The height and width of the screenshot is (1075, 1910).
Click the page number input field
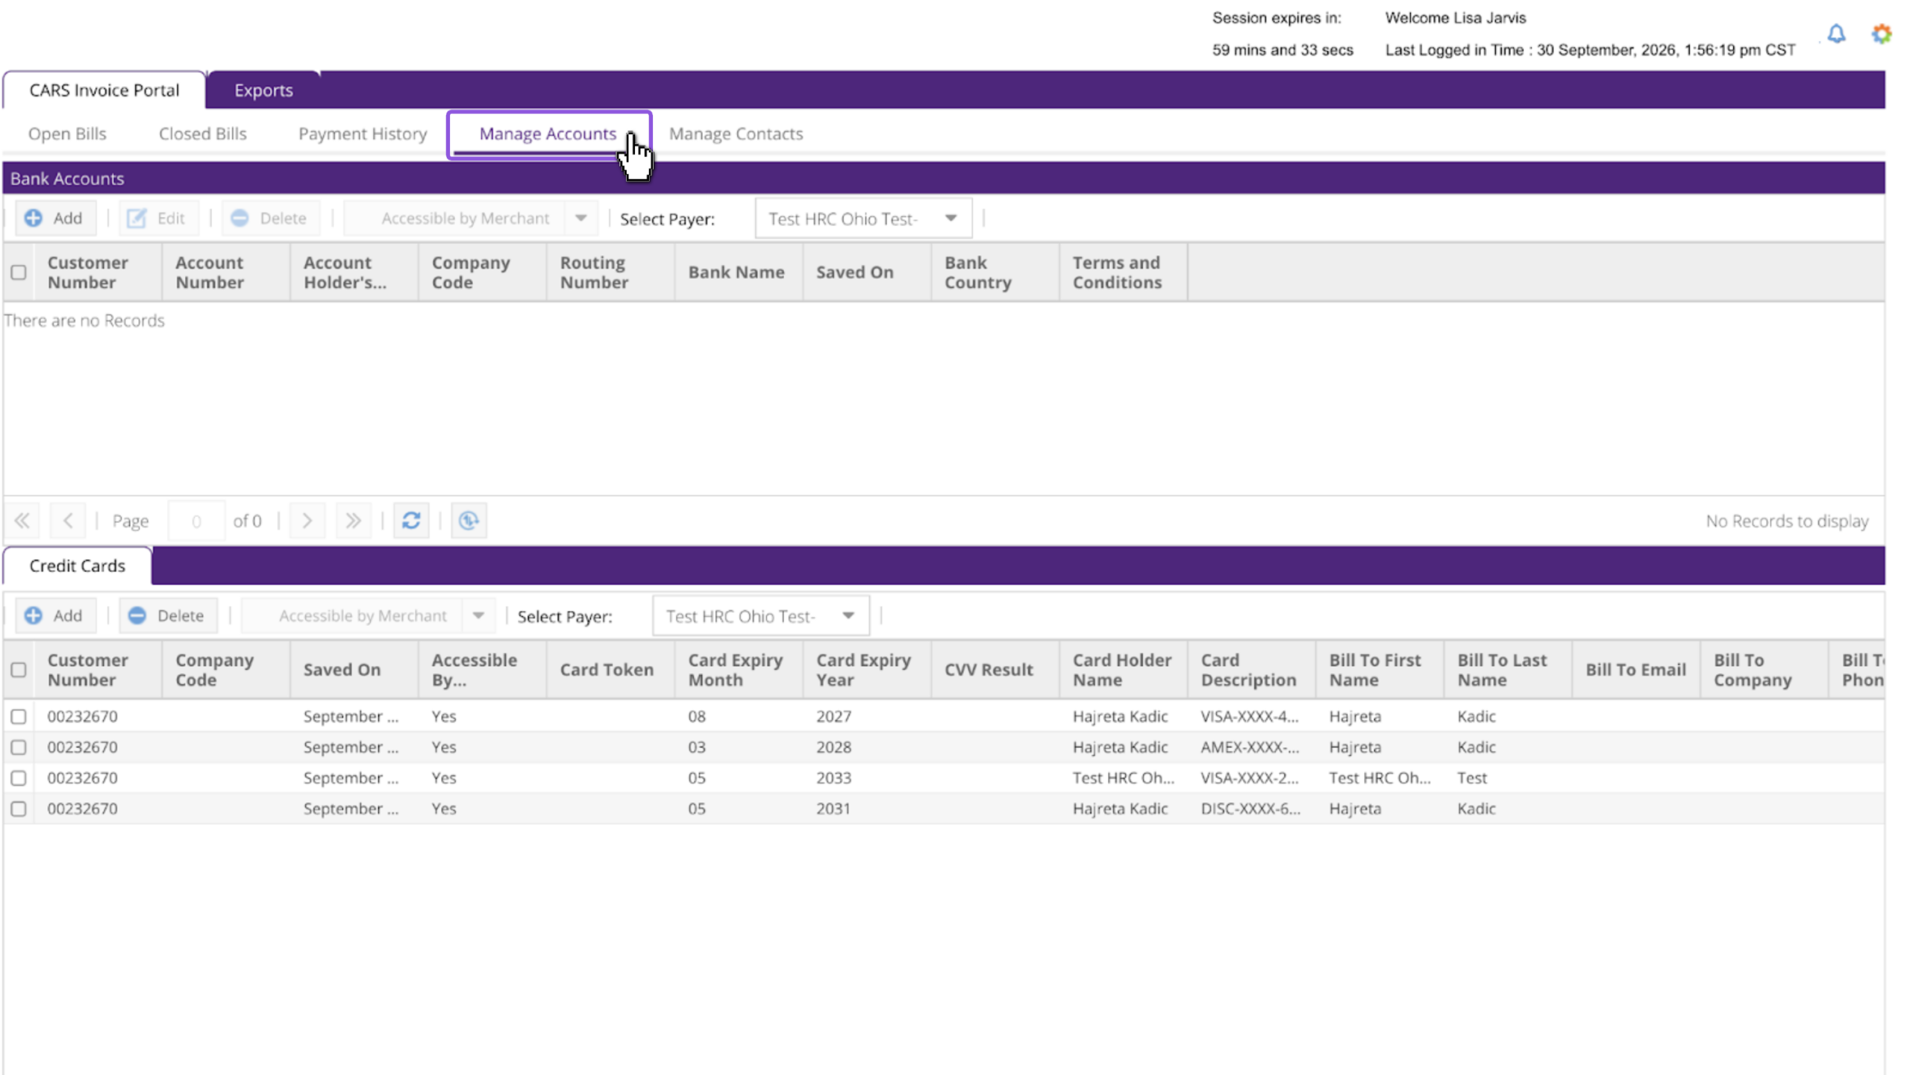196,521
